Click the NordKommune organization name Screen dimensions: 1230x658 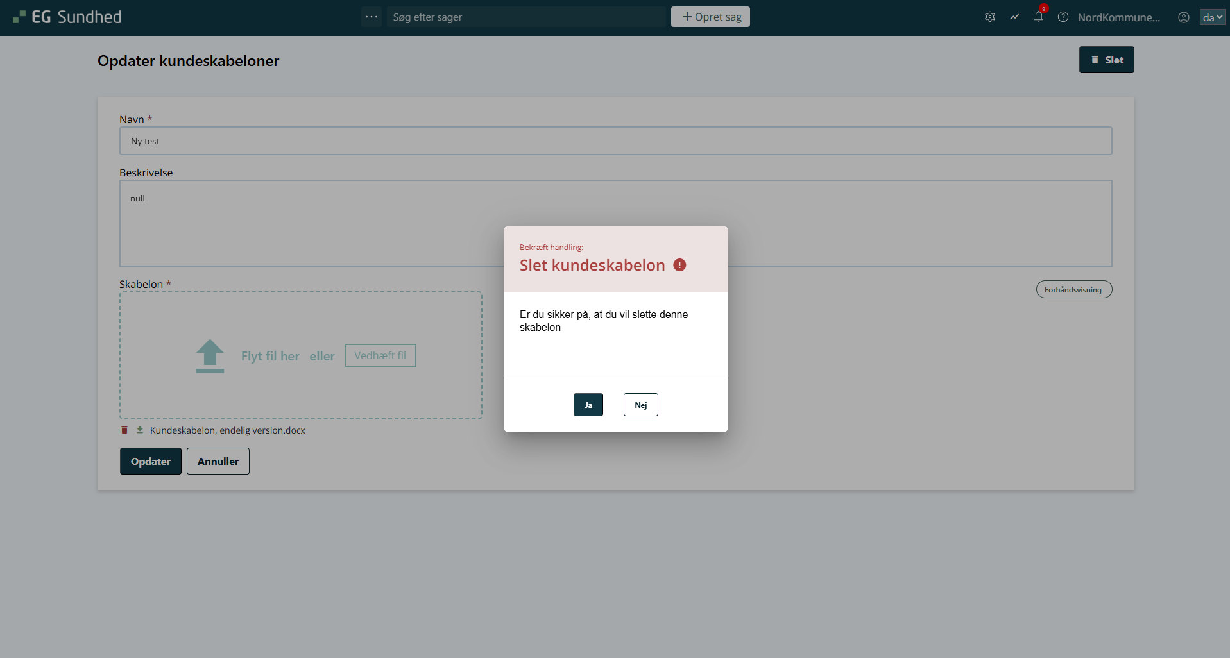point(1118,17)
